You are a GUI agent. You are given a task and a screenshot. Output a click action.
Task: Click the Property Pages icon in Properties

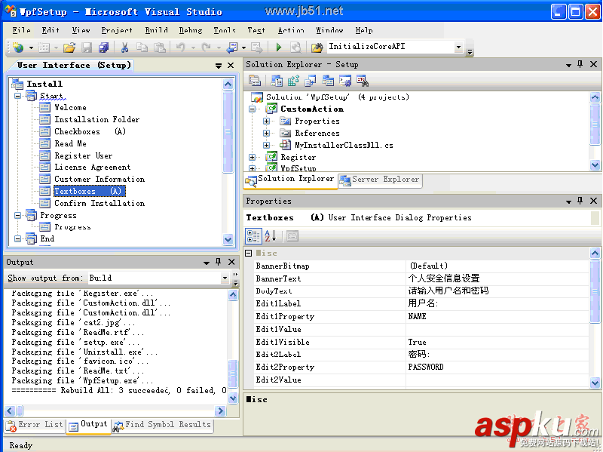[292, 236]
